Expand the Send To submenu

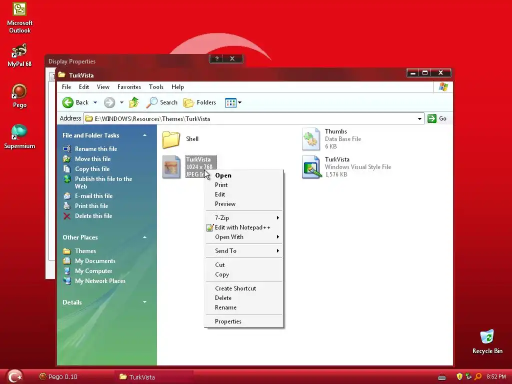pyautogui.click(x=244, y=251)
